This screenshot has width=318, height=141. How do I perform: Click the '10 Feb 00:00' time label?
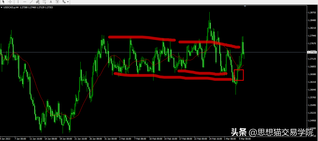tap(156, 139)
